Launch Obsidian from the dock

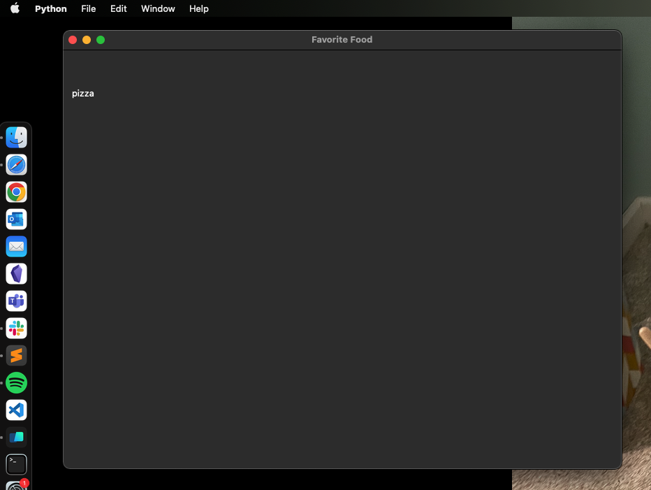click(16, 274)
